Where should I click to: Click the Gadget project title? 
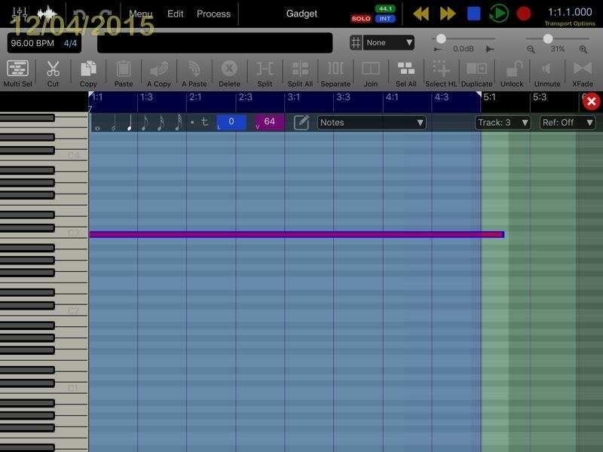302,14
